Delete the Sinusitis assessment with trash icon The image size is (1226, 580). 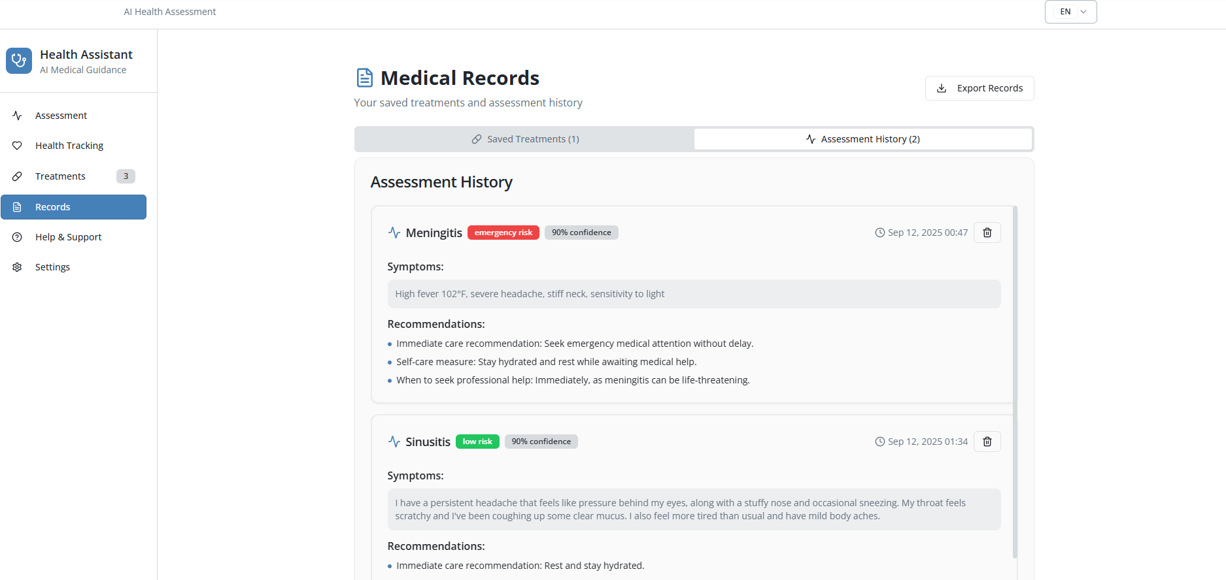987,442
